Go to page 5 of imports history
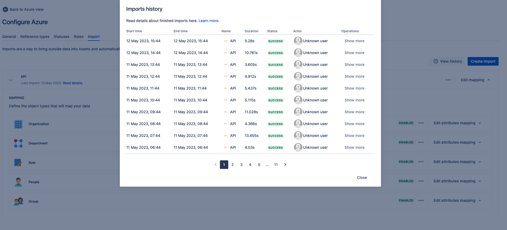The image size is (507, 230). (259, 165)
